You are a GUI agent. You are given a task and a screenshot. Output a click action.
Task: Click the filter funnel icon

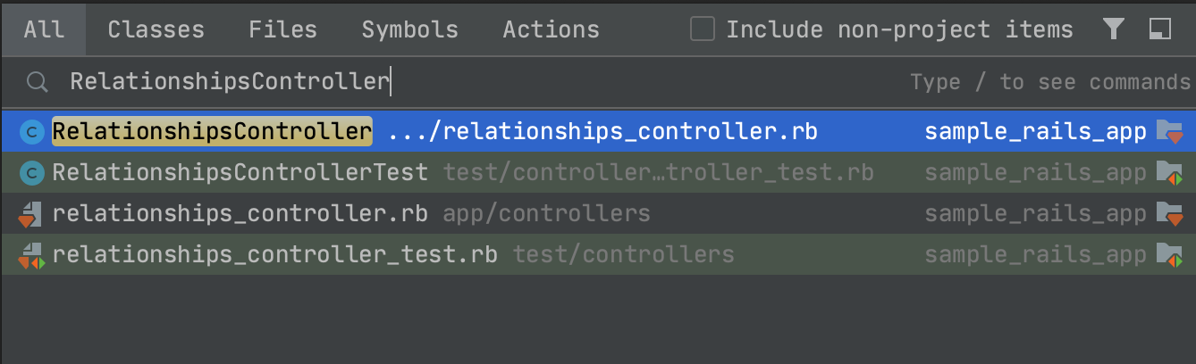point(1113,29)
